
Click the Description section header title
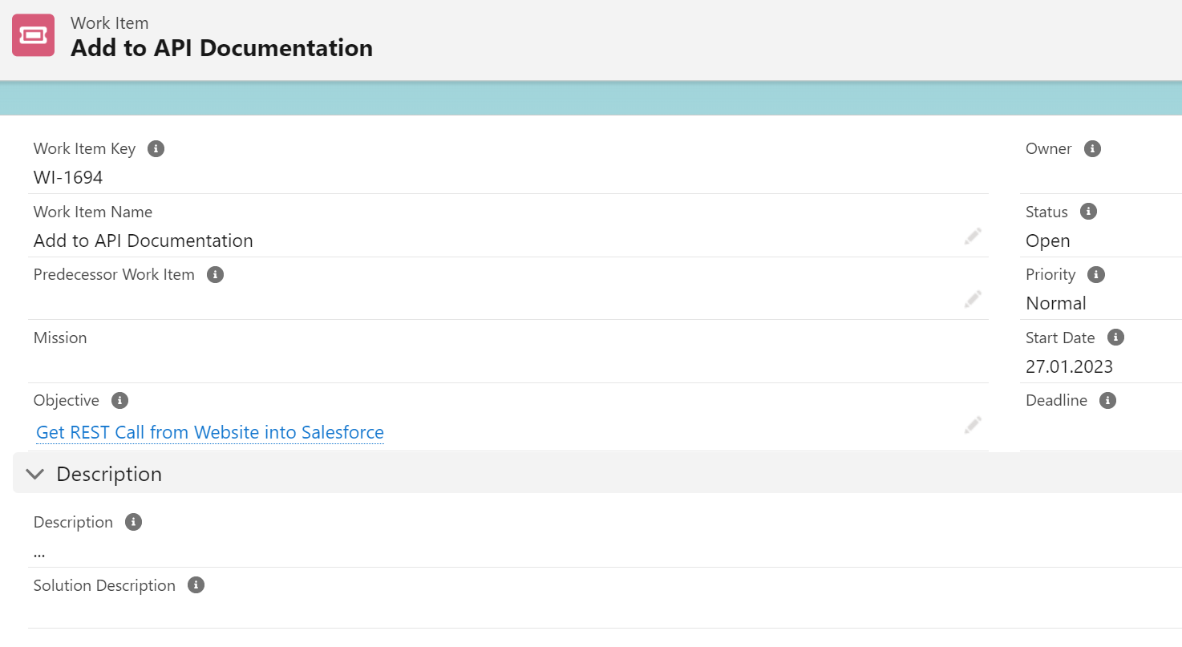click(109, 474)
